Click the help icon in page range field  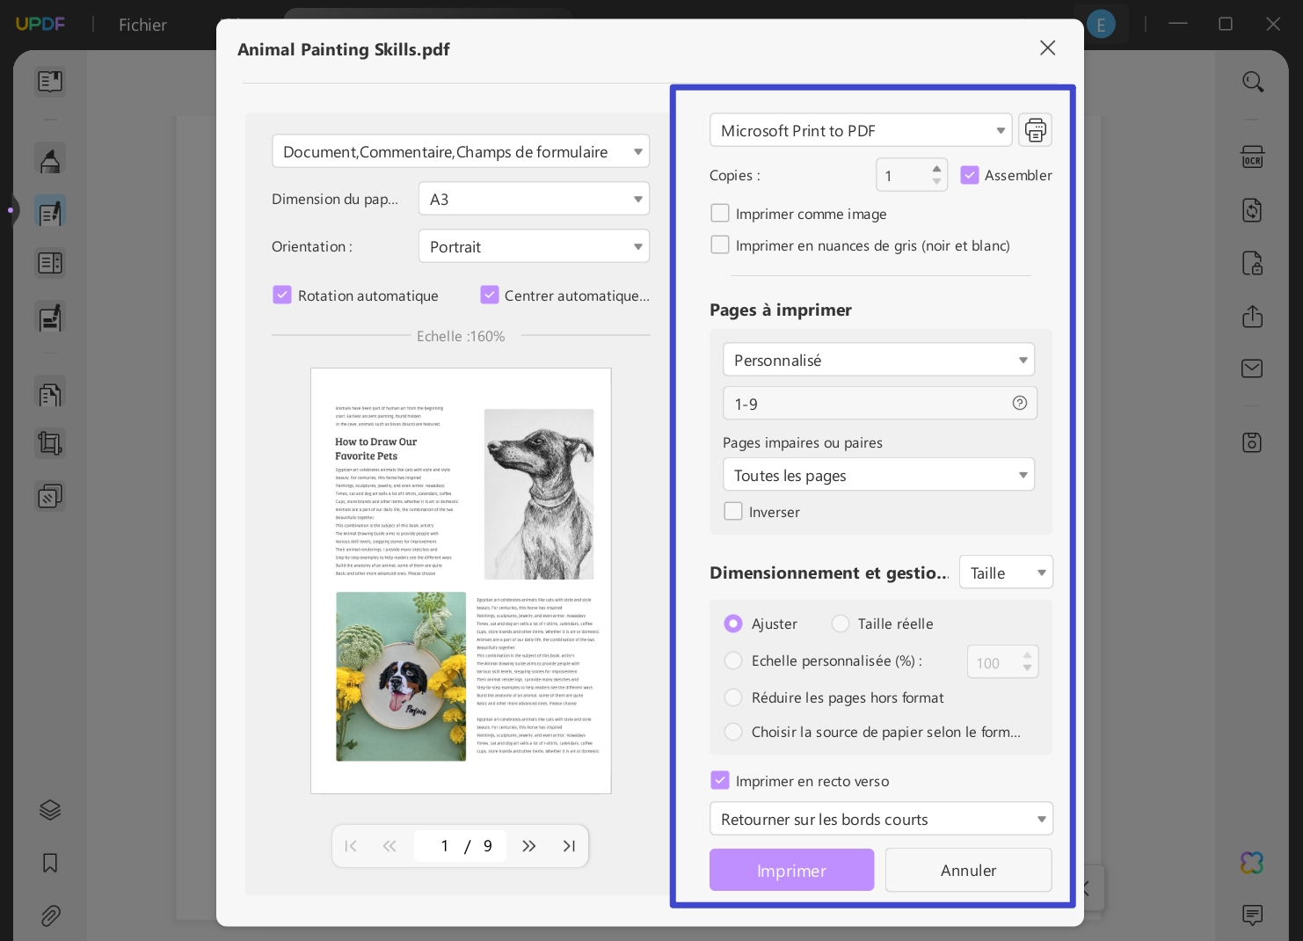pyautogui.click(x=1019, y=403)
